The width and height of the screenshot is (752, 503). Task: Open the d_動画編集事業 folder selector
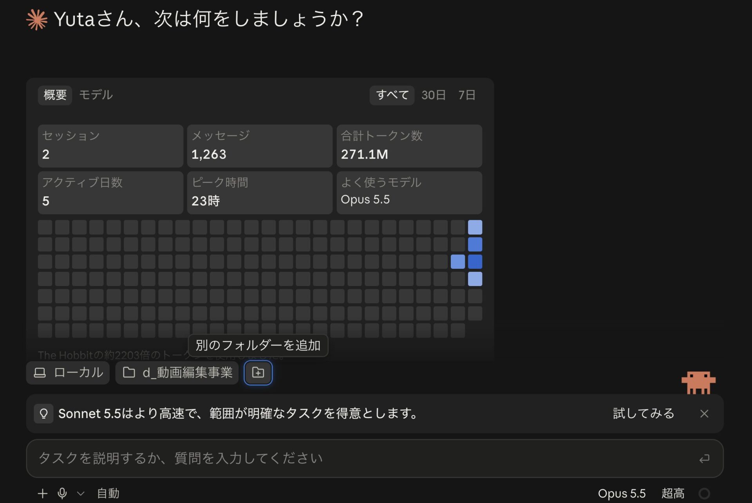pyautogui.click(x=177, y=373)
